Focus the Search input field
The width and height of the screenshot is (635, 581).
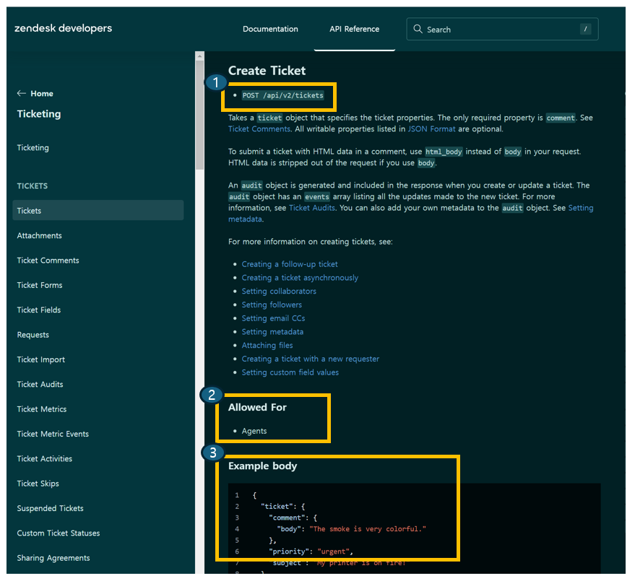(502, 29)
